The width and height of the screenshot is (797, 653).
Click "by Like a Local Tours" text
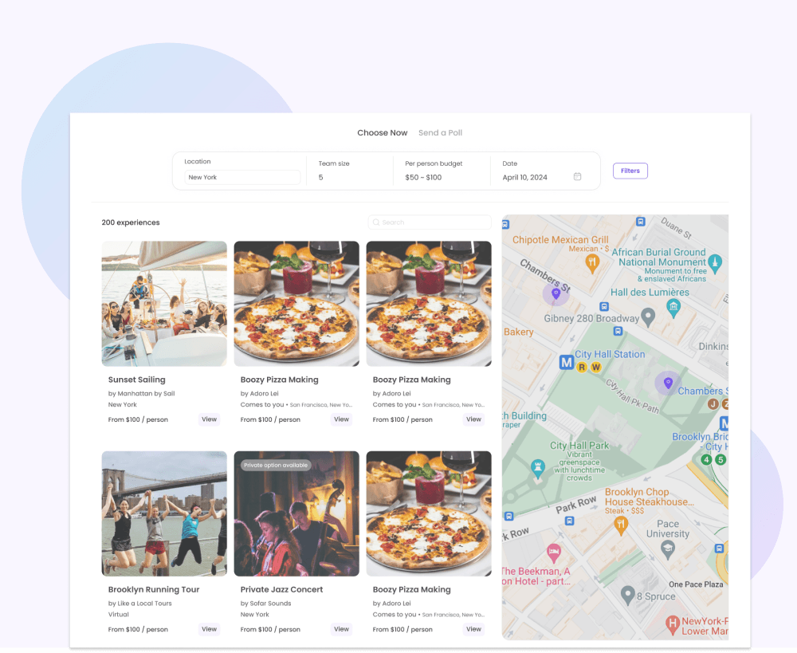139,603
